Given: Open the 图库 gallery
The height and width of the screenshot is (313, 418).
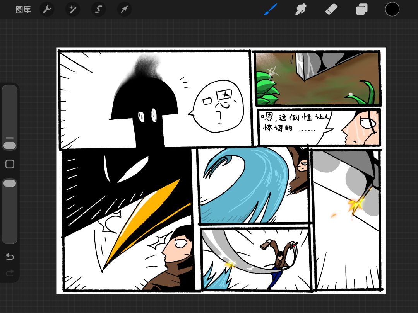Looking at the screenshot, I should (23, 10).
